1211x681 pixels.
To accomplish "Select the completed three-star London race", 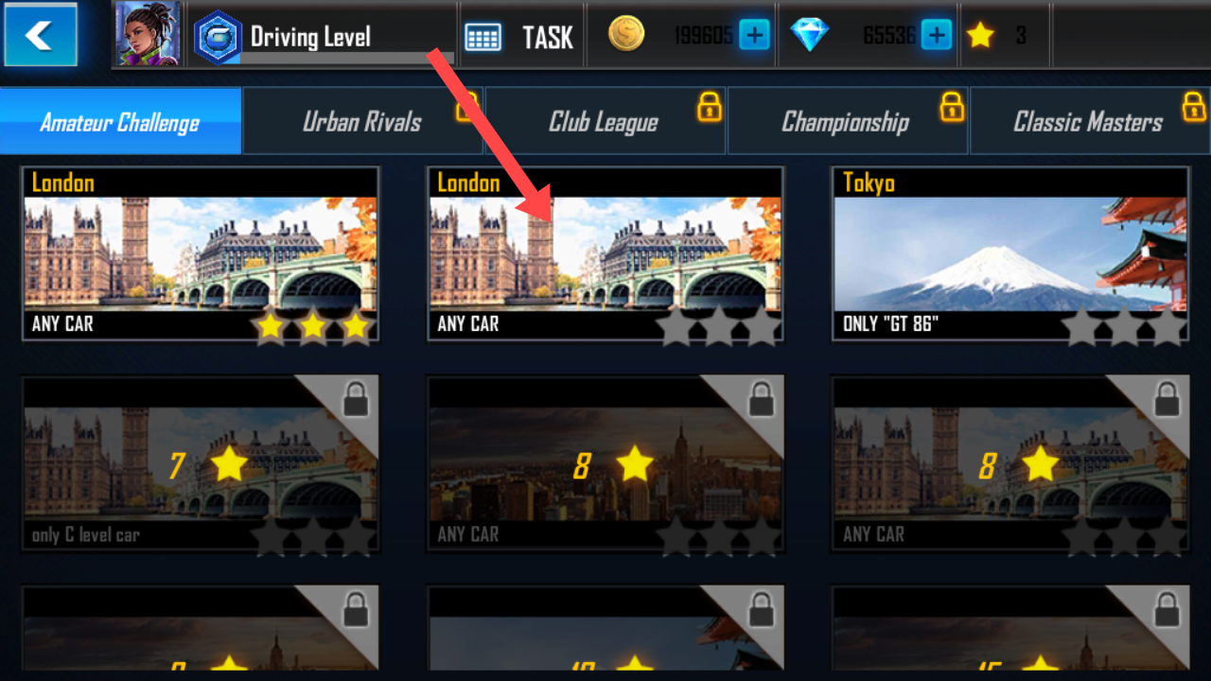I will [x=201, y=254].
